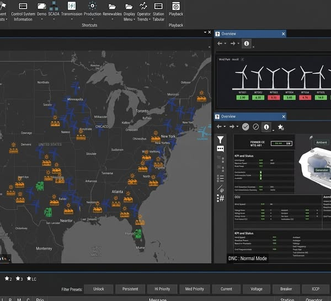Click the wind turbine icon at Chicago
This screenshot has height=301, width=331.
click(100, 130)
